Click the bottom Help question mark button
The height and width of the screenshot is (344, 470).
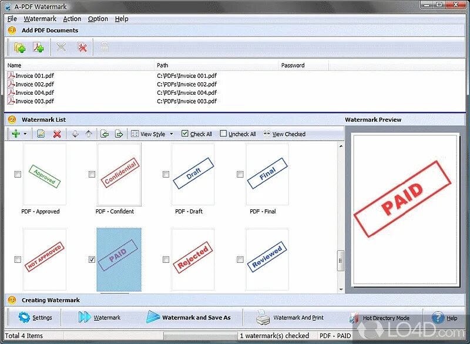point(445,318)
